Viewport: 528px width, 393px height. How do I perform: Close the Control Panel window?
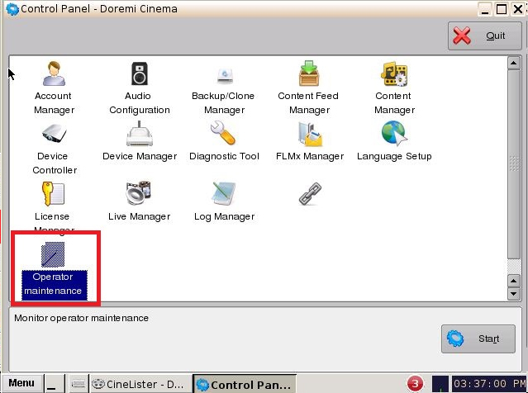pyautogui.click(x=518, y=9)
